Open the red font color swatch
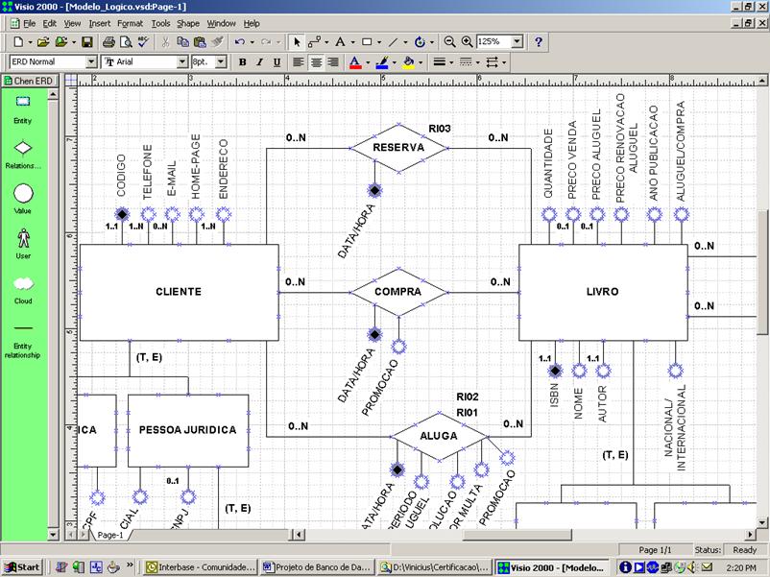This screenshot has height=577, width=770. (x=355, y=61)
